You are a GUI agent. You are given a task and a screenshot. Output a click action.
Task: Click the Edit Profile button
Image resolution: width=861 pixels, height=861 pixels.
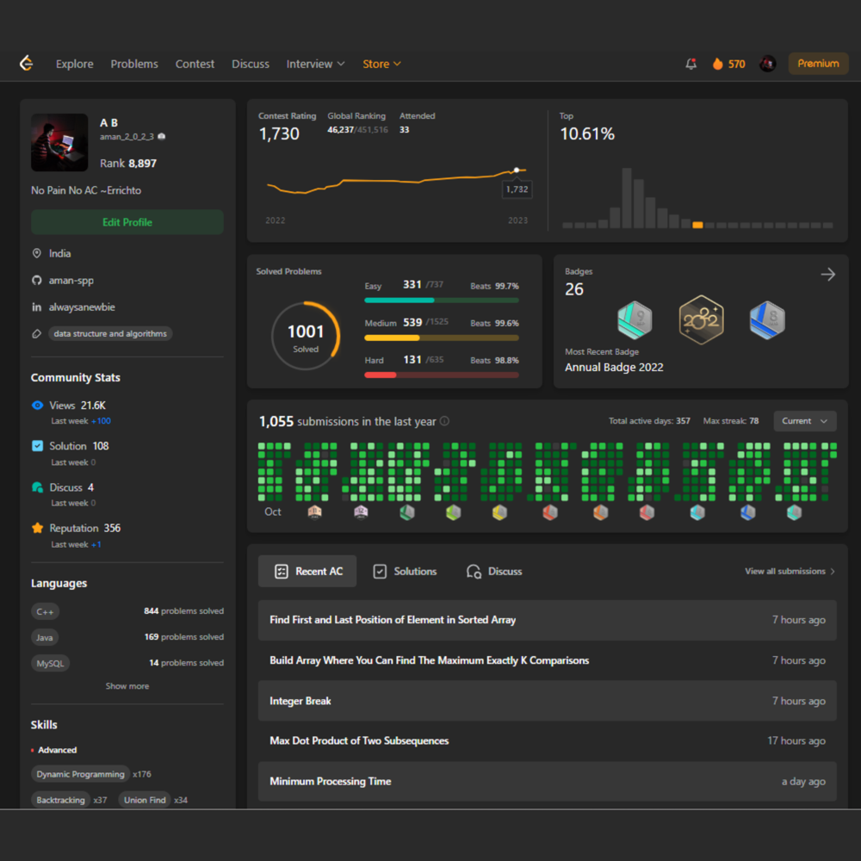(127, 222)
